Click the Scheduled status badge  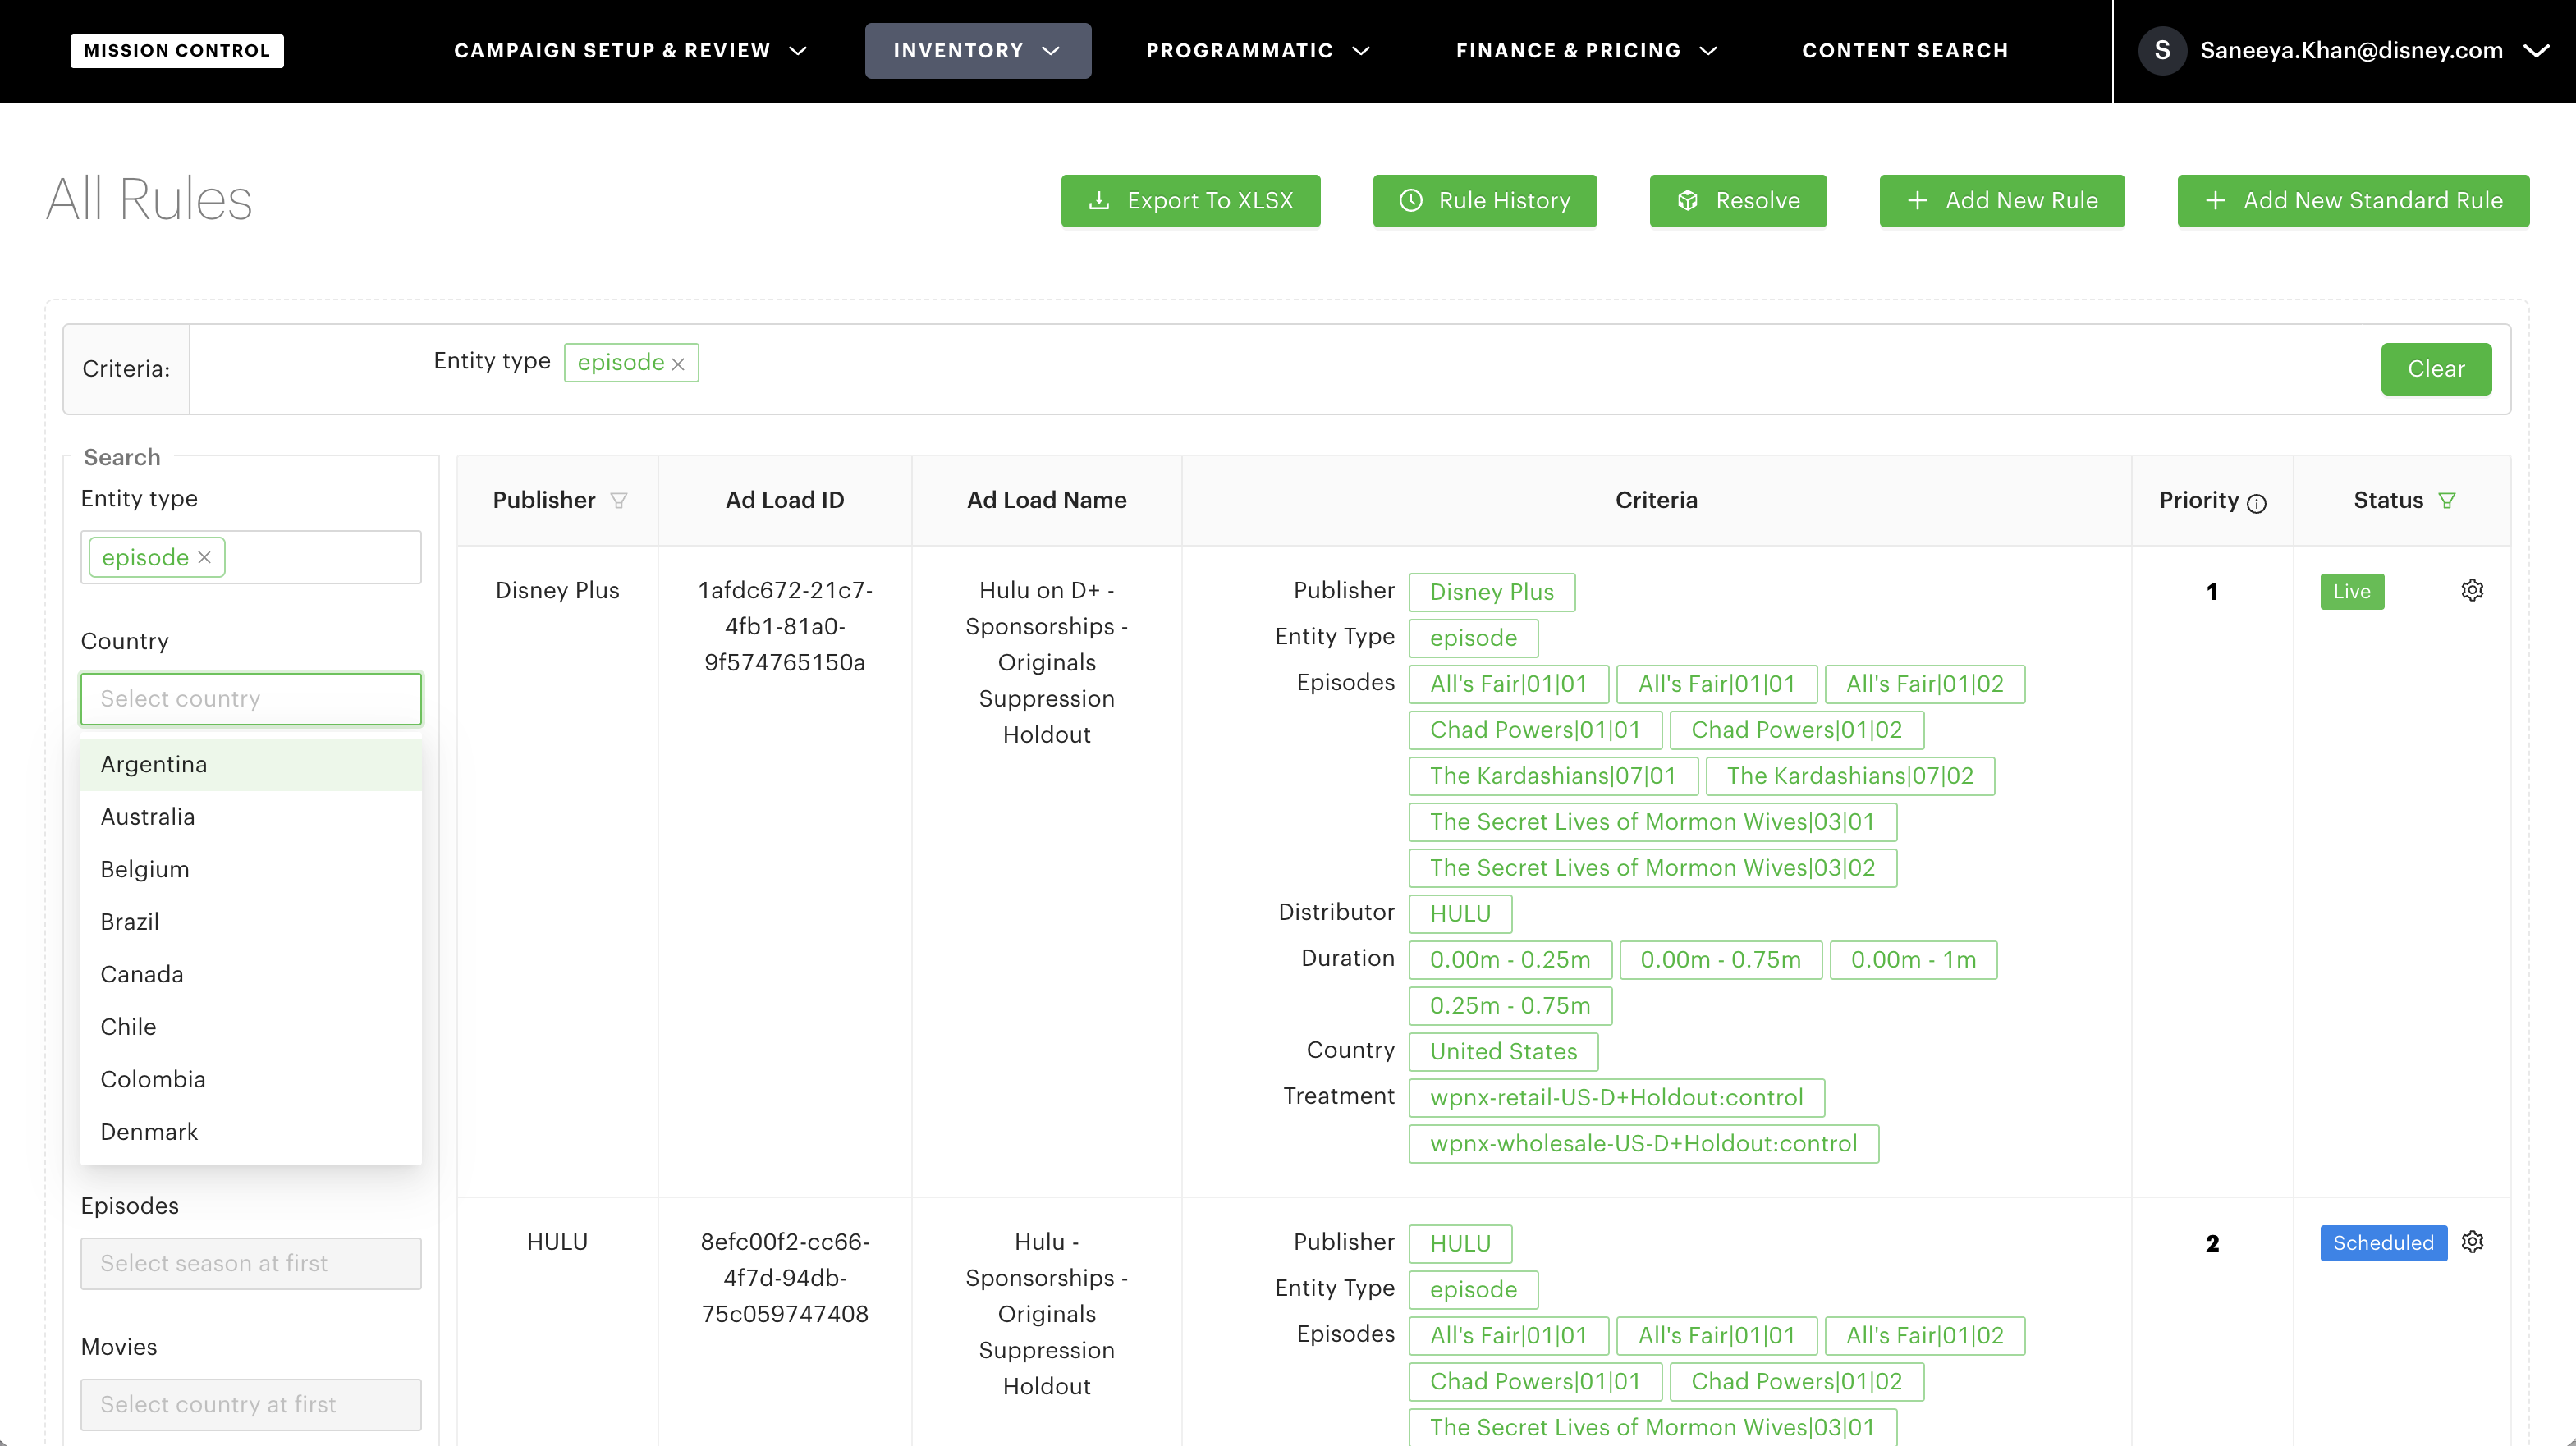[2383, 1243]
